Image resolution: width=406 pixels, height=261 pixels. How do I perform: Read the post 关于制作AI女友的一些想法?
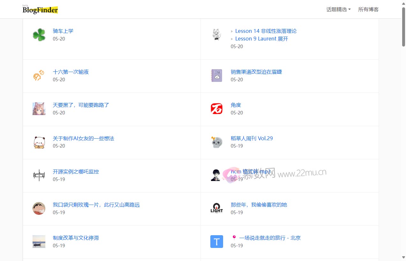click(x=83, y=138)
